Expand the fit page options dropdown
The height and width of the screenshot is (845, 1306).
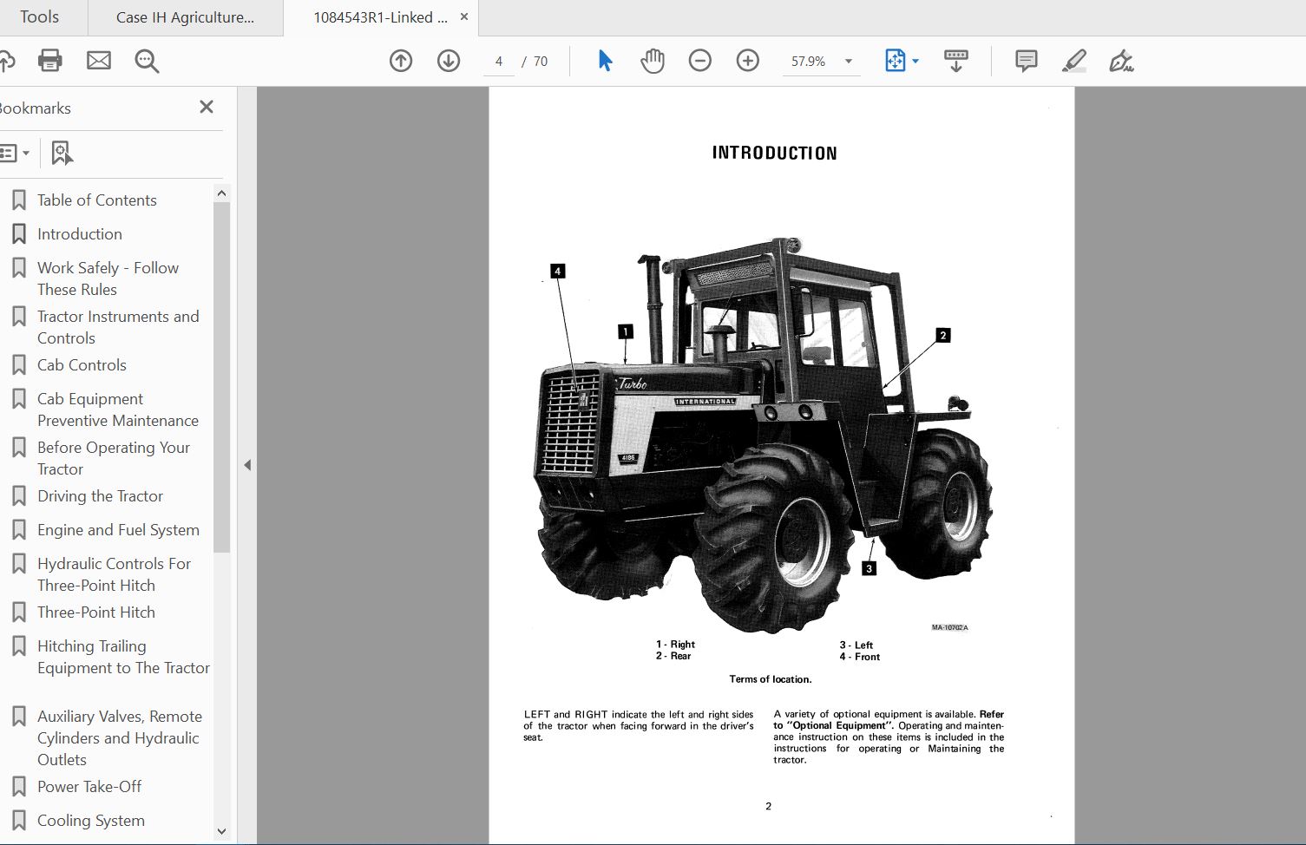tap(916, 62)
